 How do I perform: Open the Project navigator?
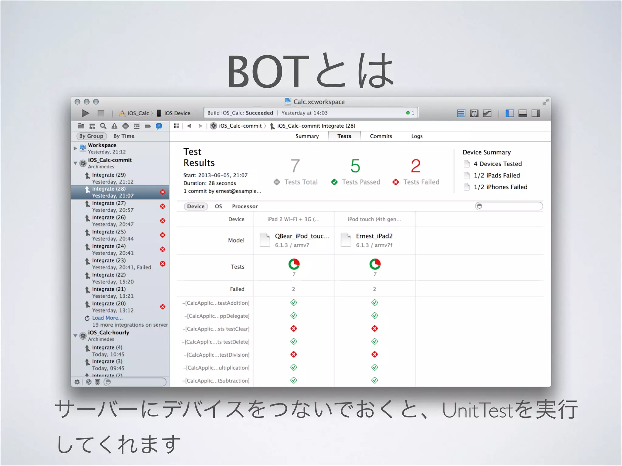pos(81,126)
